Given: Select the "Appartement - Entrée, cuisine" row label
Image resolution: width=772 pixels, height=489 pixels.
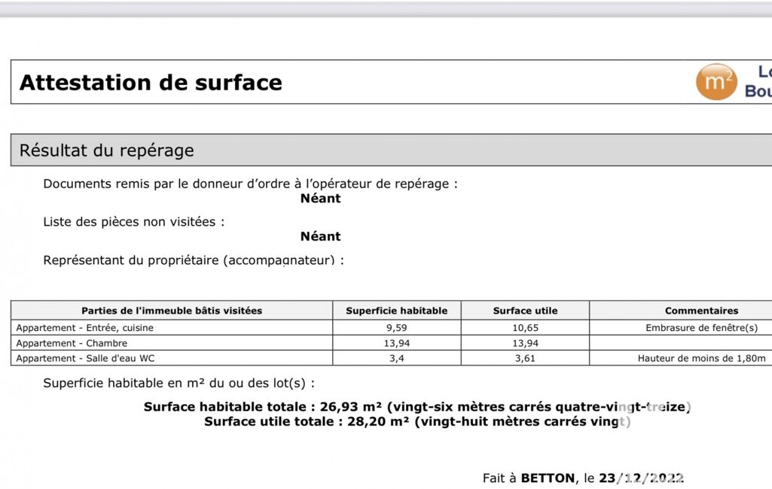Looking at the screenshot, I should [84, 328].
